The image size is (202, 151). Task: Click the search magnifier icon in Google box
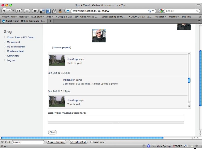click(197, 11)
